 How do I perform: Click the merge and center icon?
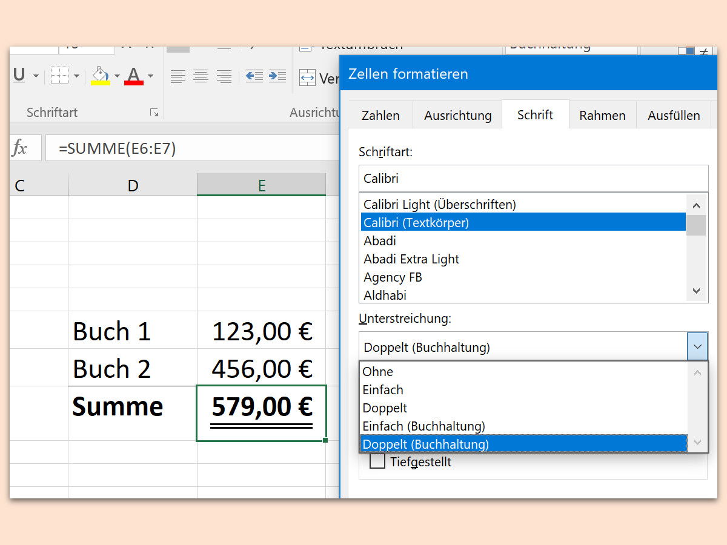pos(308,78)
